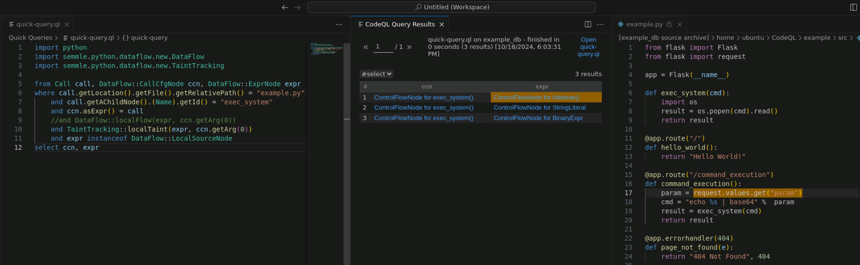Viewport: 860px width, 265px height.
Task: Open row 2 ccn exec_system() link
Action: click(x=424, y=108)
